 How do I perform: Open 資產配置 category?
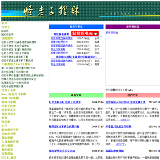click(7, 150)
